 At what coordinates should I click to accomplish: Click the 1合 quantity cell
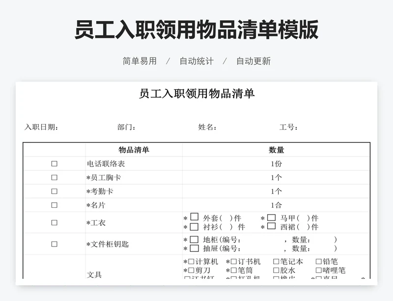[x=276, y=205]
